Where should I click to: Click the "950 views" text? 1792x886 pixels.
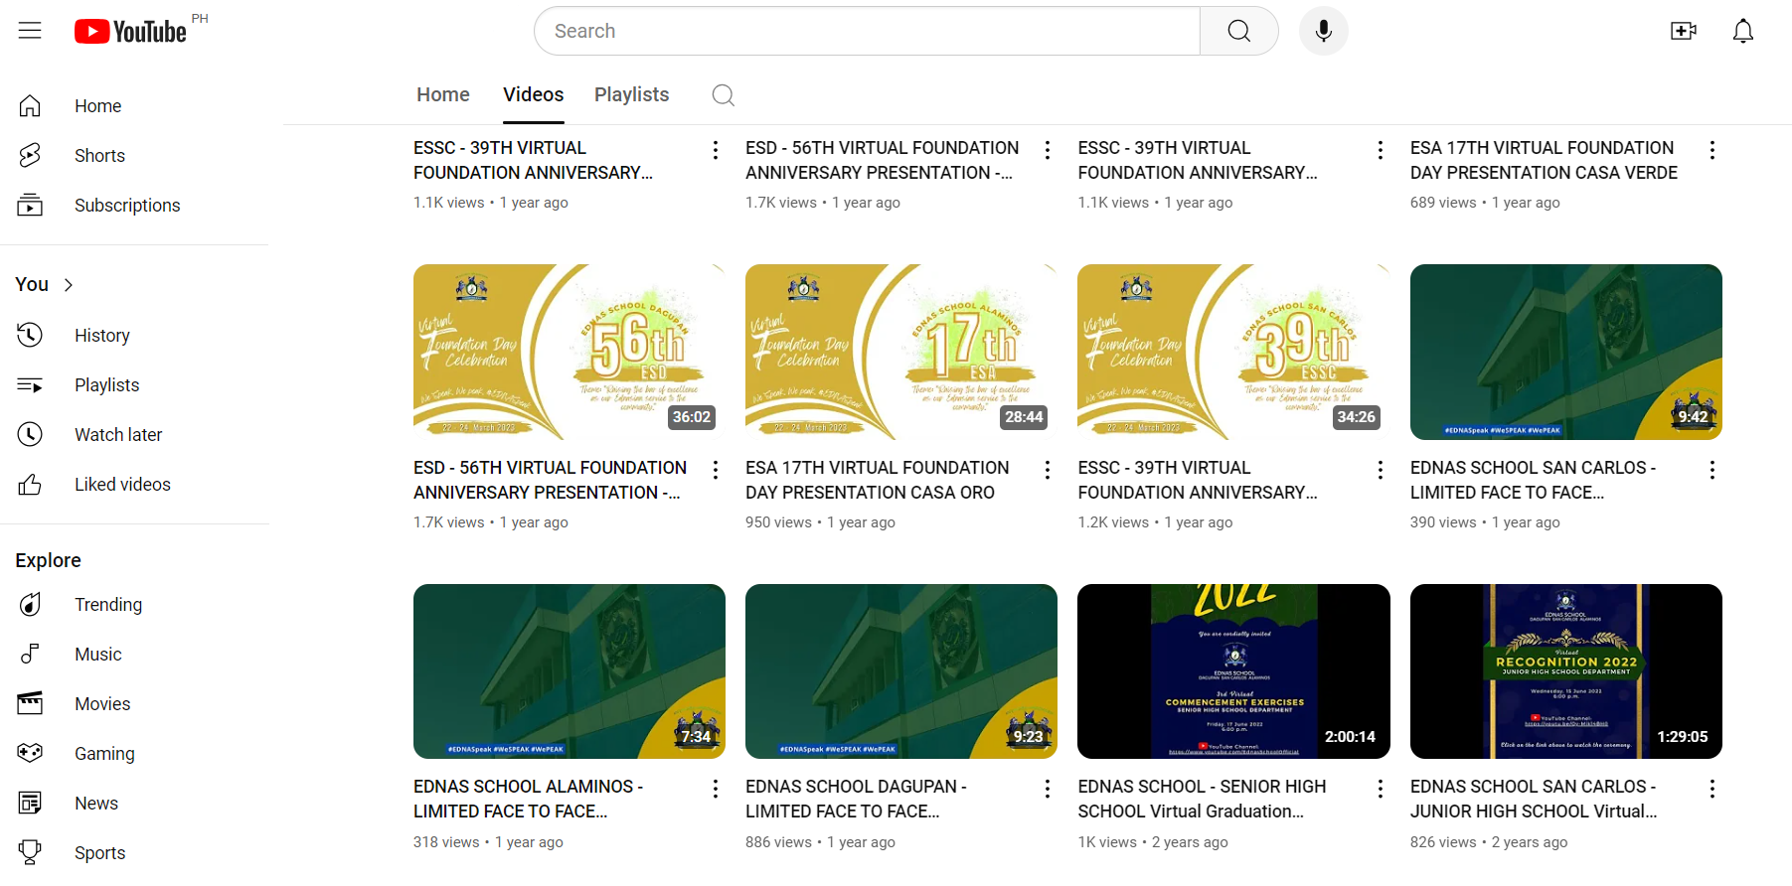click(x=778, y=522)
